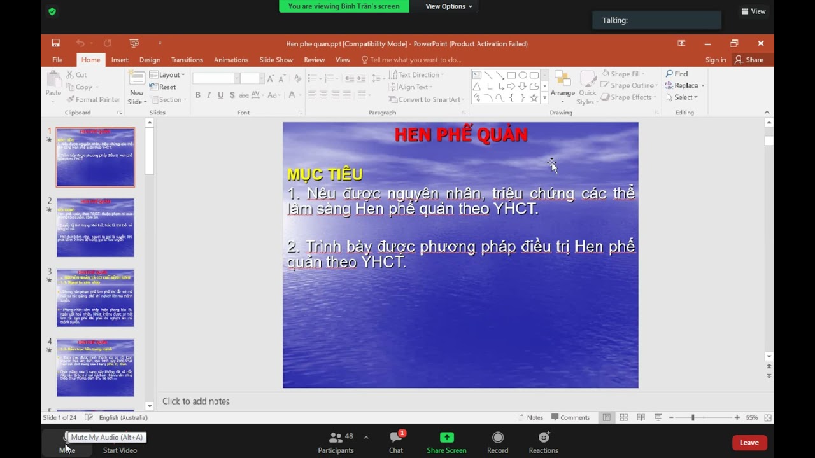The image size is (815, 458).
Task: Open the Replace dropdown arrow
Action: click(702, 85)
